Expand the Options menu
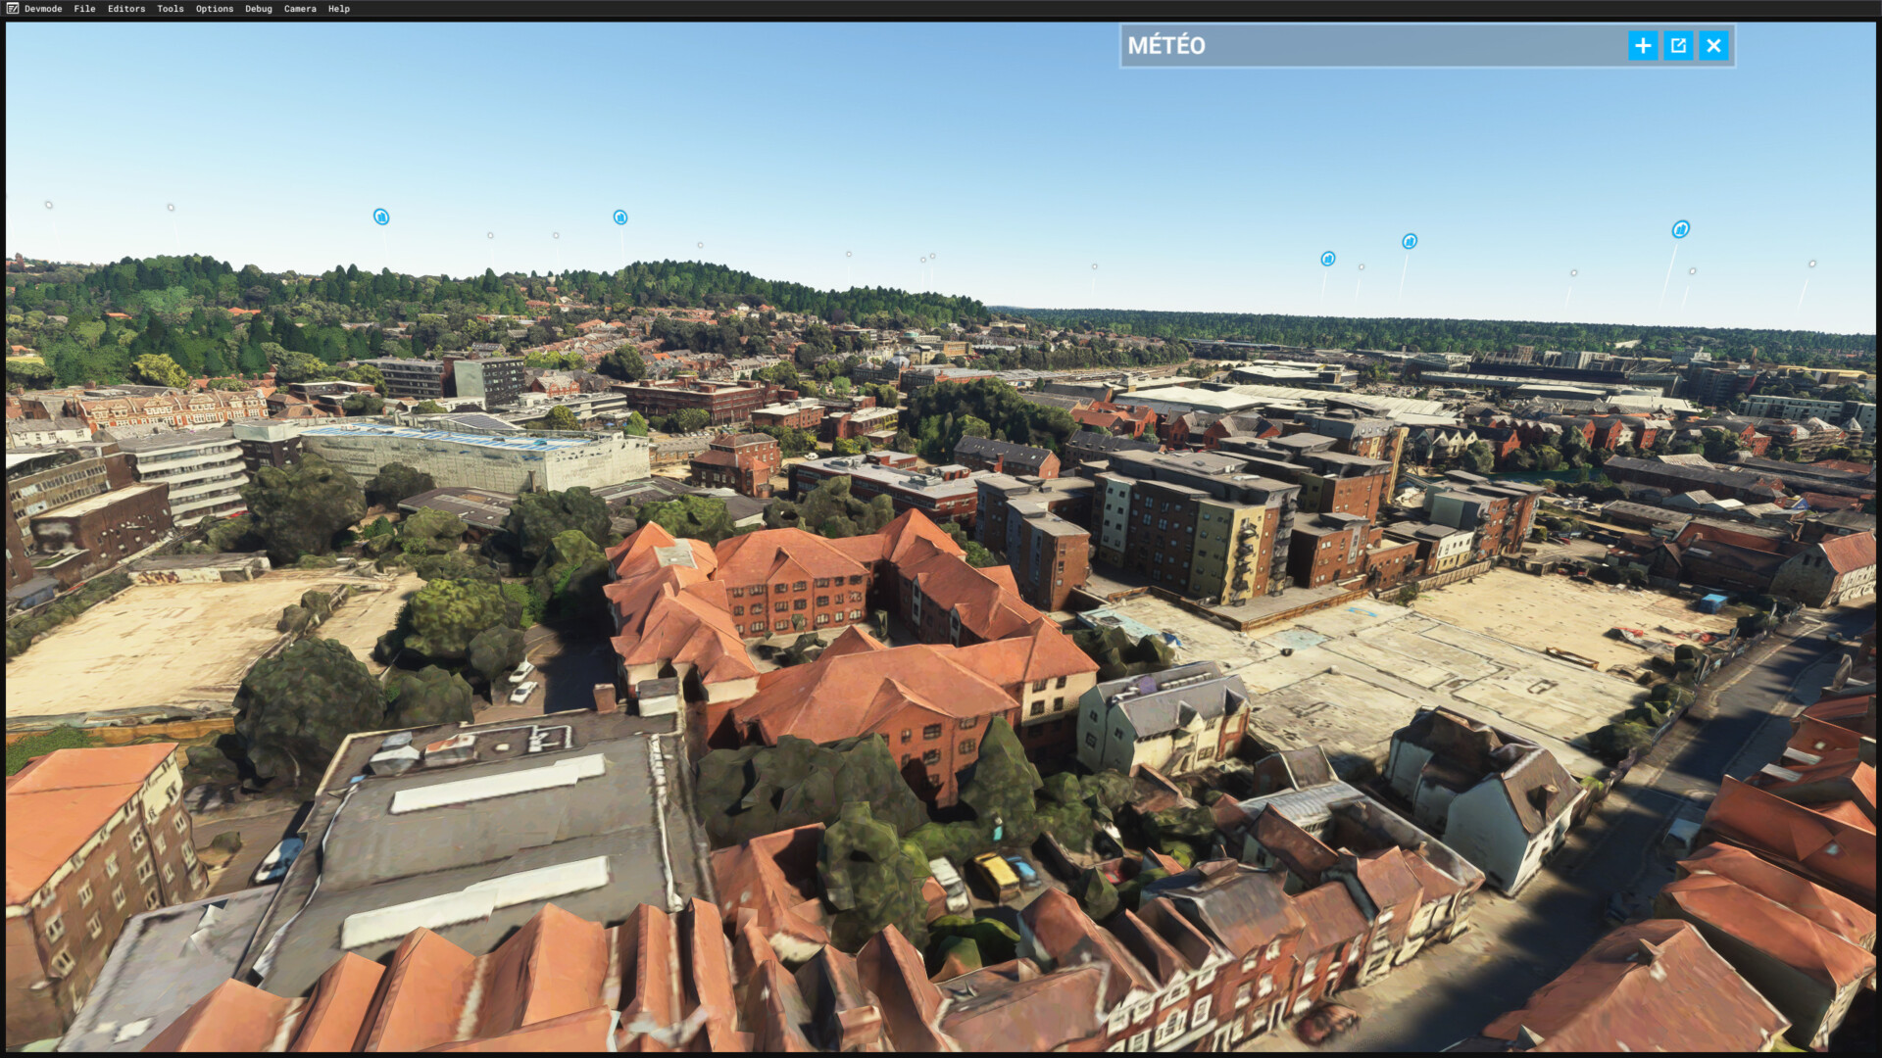The width and height of the screenshot is (1882, 1058). [x=215, y=9]
